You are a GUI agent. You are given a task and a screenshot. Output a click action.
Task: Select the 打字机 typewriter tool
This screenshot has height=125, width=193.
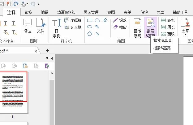point(57,28)
